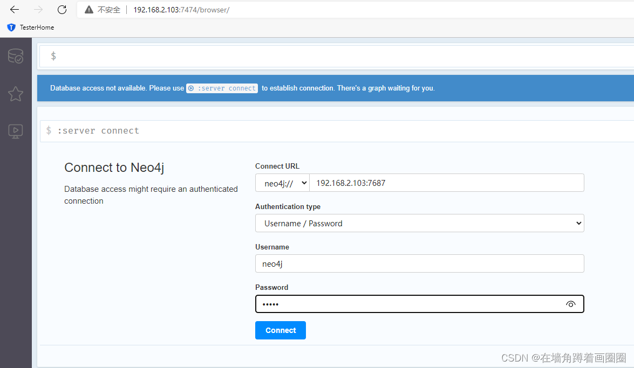Viewport: 634px width, 368px height.
Task: Click the 'Authentication type' label
Action: pyautogui.click(x=288, y=206)
